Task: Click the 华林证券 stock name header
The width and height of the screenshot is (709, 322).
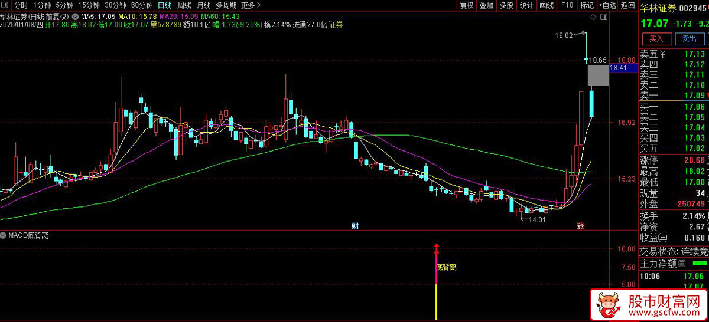Action: (x=658, y=8)
